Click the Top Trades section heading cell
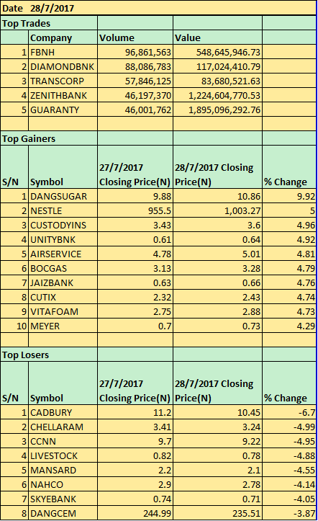 (x=49, y=23)
